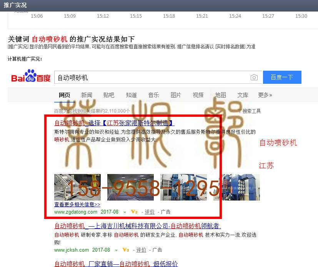The image size is (318, 267).
Task: Click 广告 label in jcksh.com row
Action: point(157,250)
